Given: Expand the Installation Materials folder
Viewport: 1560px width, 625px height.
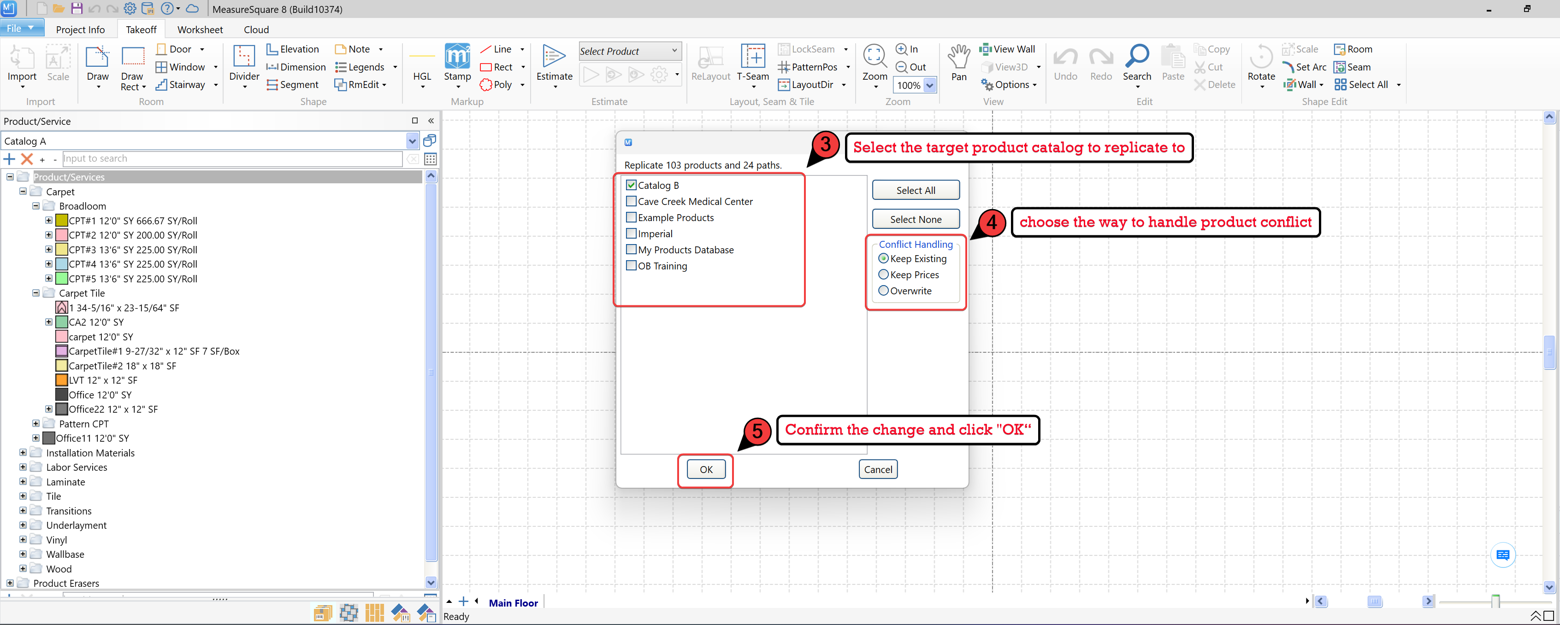Looking at the screenshot, I should 23,453.
